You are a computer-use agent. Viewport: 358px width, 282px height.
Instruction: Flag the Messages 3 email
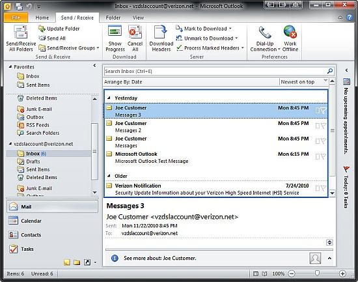324,111
